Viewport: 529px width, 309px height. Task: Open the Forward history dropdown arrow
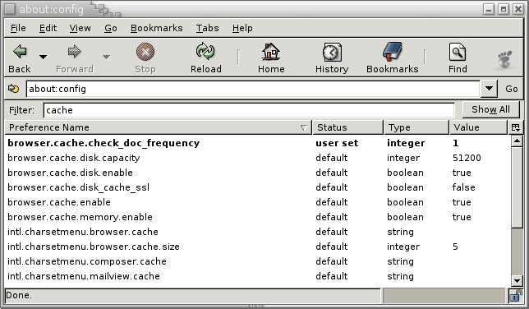[x=106, y=57]
